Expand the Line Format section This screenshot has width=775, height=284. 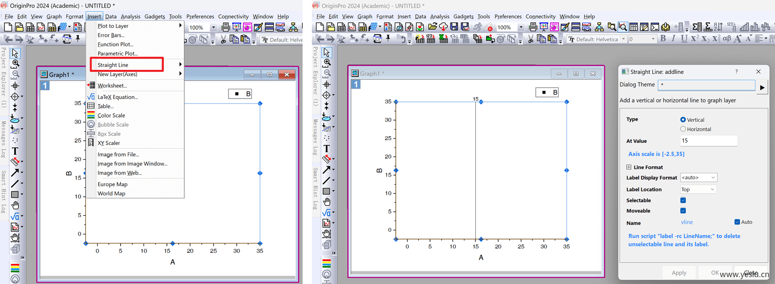tap(629, 167)
